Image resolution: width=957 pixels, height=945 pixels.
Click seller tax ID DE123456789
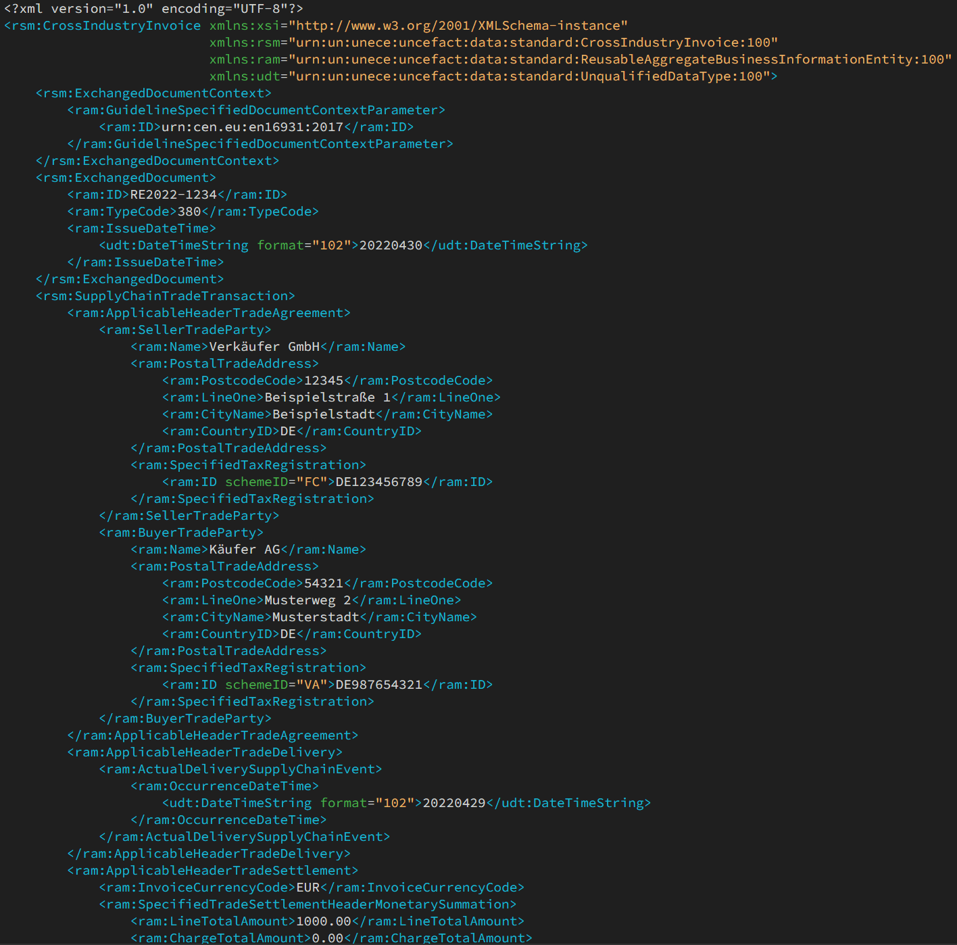point(378,482)
